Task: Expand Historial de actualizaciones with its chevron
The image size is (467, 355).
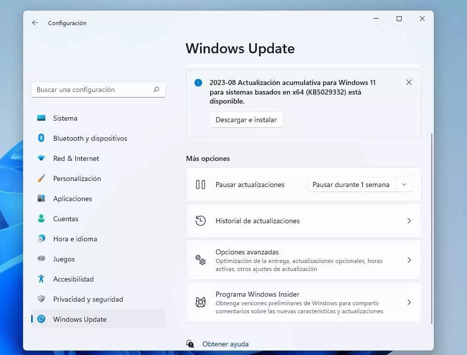Action: coord(409,221)
